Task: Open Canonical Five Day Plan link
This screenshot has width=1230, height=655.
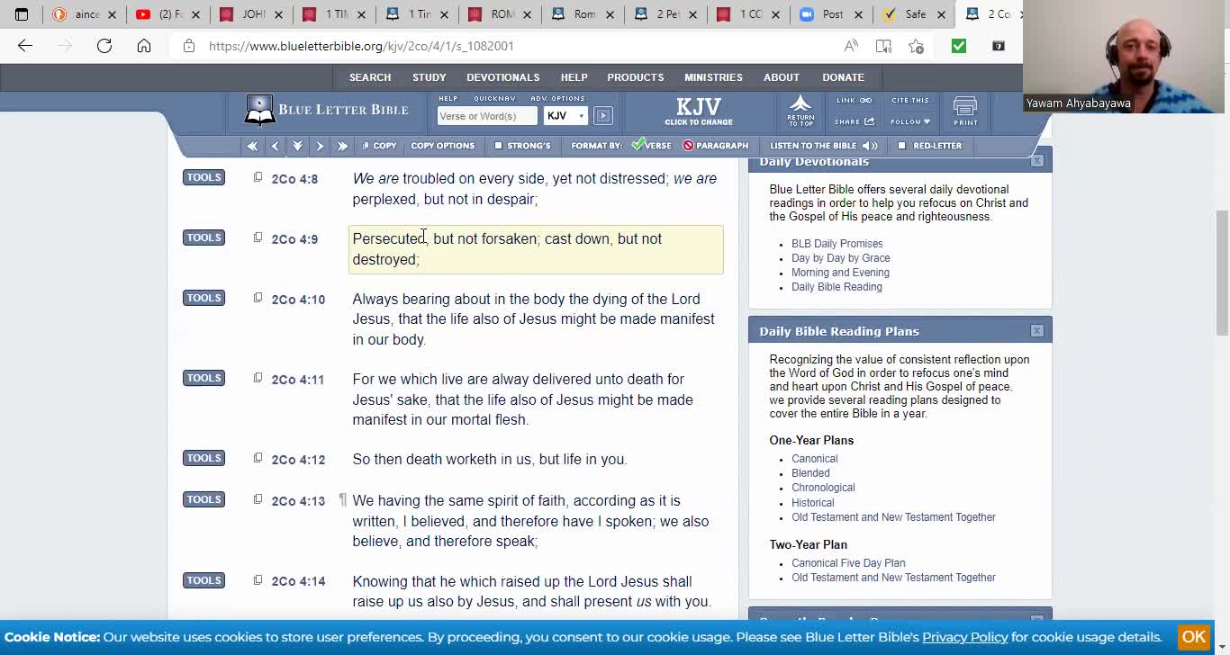Action: [x=848, y=563]
